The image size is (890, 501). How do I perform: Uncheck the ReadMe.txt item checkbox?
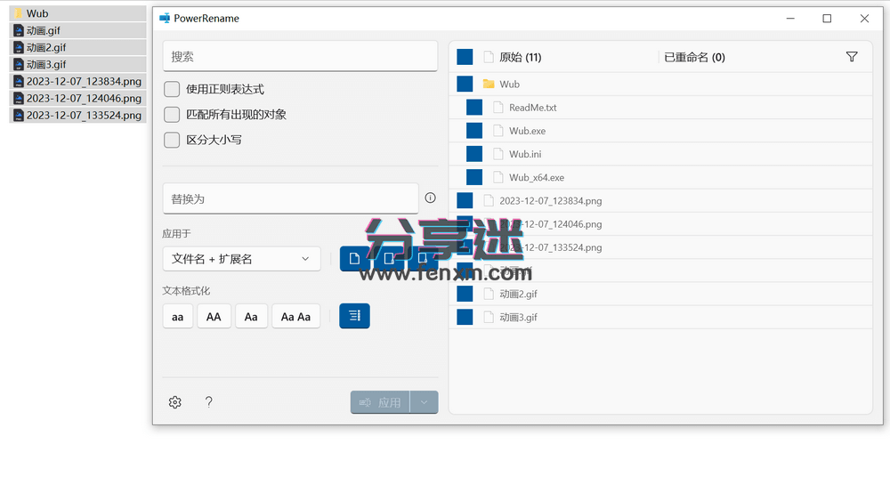click(x=474, y=107)
